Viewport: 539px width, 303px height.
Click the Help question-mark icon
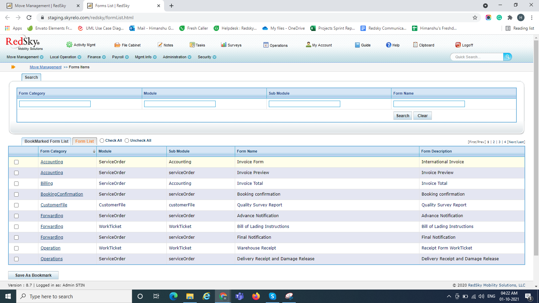(x=388, y=45)
